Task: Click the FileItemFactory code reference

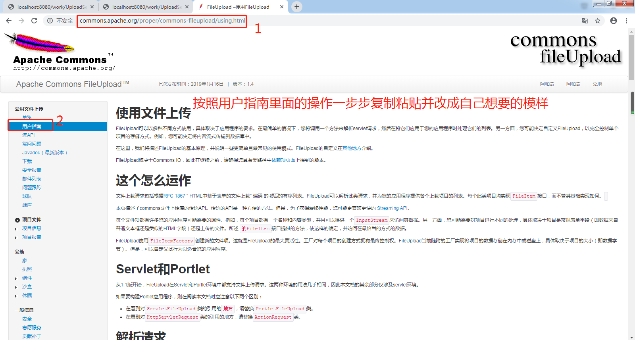Action: [171, 241]
